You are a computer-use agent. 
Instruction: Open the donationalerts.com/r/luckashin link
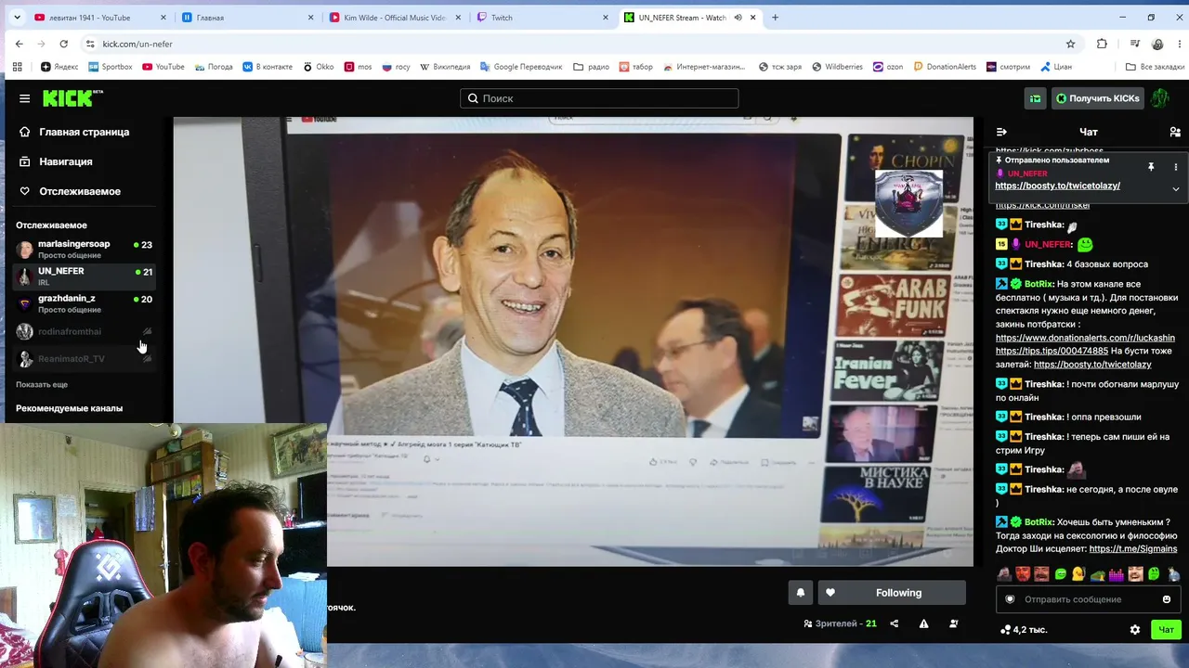click(x=1085, y=338)
